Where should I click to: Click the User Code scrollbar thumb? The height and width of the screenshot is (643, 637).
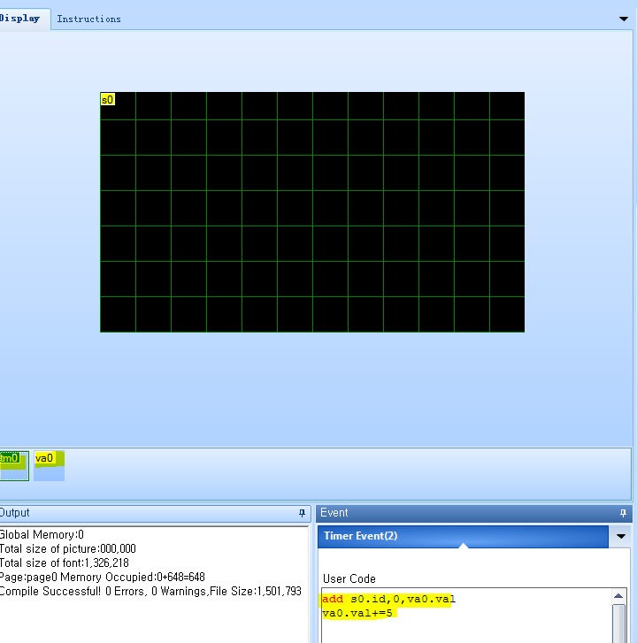[618, 624]
